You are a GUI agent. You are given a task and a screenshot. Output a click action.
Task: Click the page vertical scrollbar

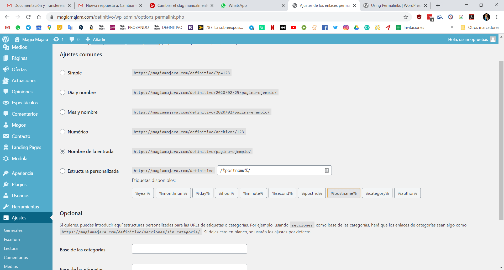click(501, 140)
